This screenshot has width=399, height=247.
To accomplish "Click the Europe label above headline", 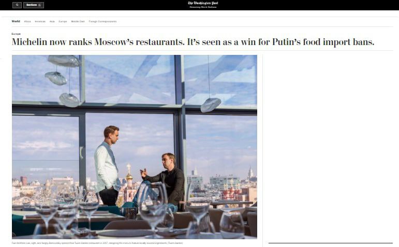I will 17,34.
